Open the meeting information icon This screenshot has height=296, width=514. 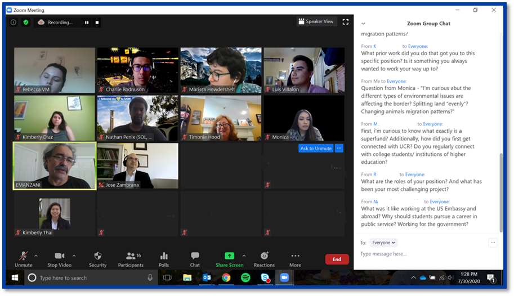(14, 23)
